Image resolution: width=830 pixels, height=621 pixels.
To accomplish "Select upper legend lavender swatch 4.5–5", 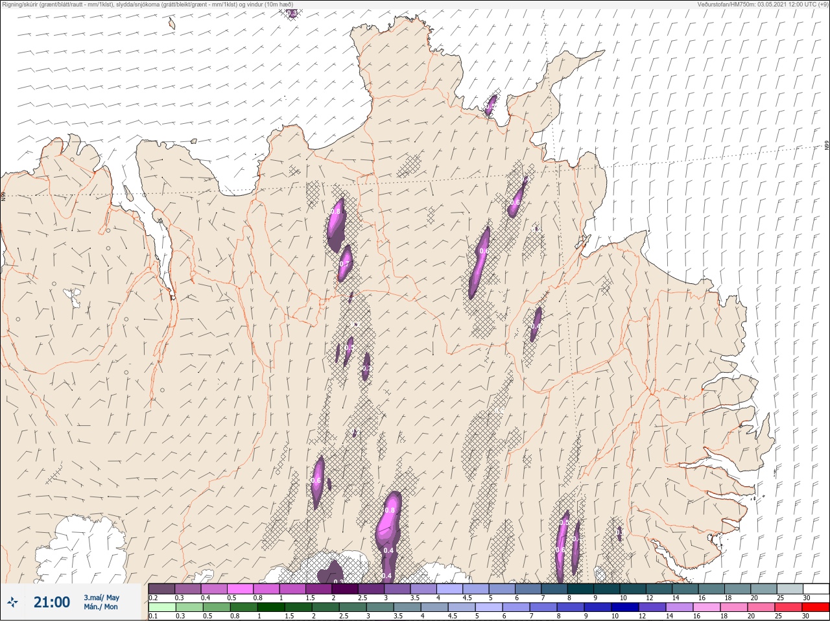I will [x=476, y=589].
